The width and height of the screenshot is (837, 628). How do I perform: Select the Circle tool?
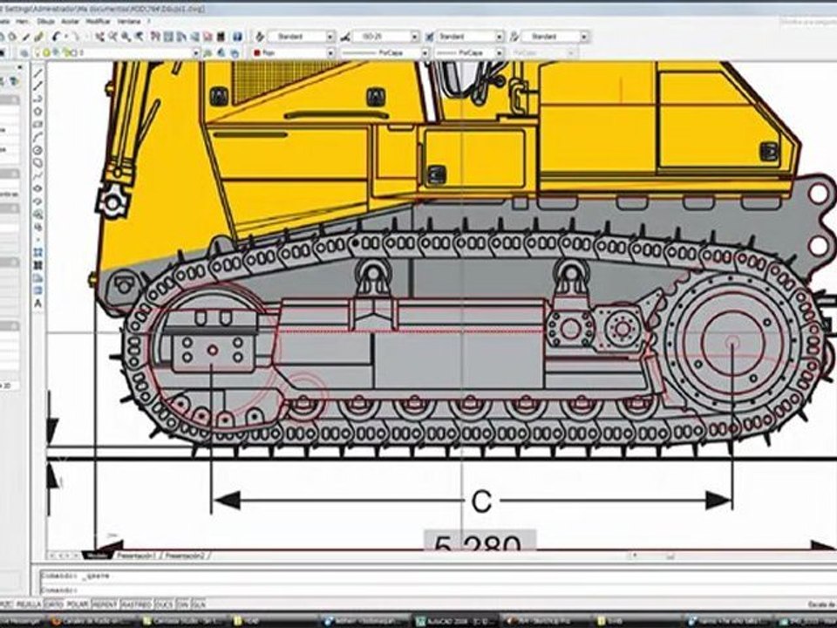pos(37,150)
